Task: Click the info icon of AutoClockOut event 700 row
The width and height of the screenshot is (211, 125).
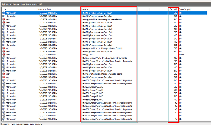Action: coord(4,13)
